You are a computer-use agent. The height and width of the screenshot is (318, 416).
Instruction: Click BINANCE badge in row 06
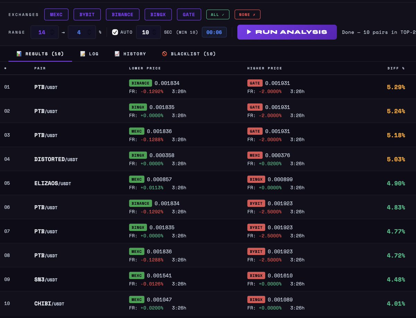[x=140, y=204]
